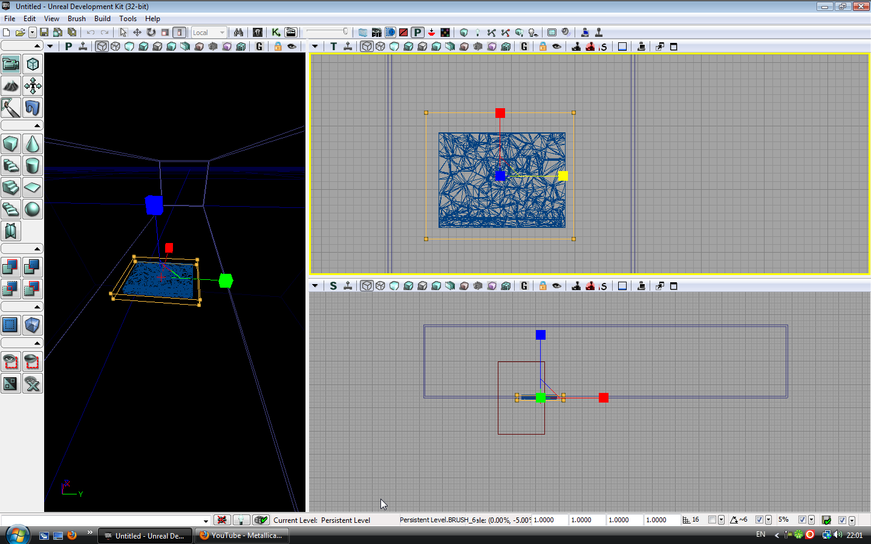Activate Geometry mode tool
This screenshot has width=871, height=544.
click(33, 64)
